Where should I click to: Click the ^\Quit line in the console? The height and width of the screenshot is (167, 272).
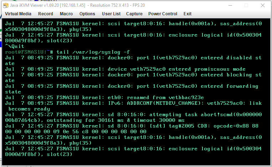(15, 46)
